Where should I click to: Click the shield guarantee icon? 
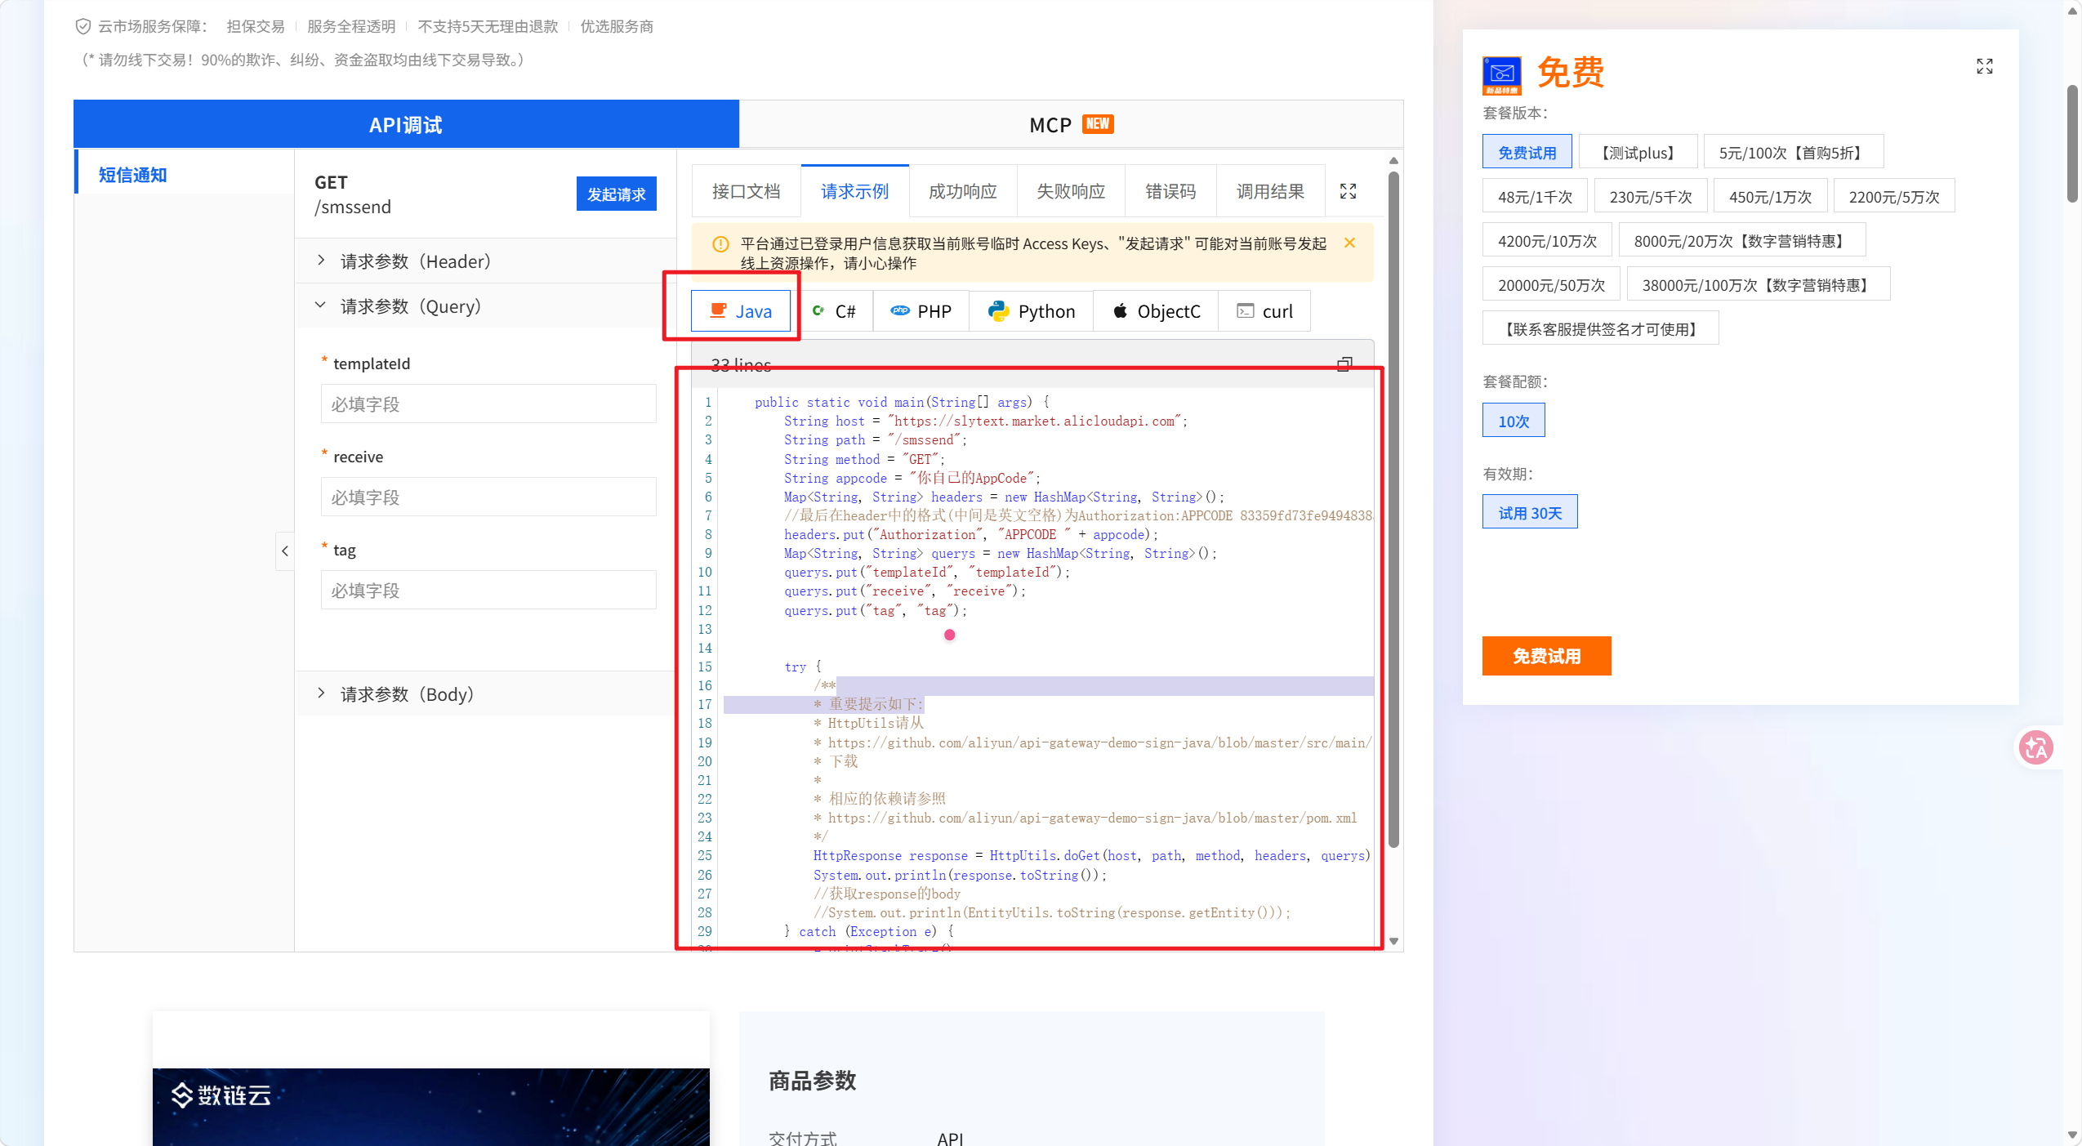82,26
